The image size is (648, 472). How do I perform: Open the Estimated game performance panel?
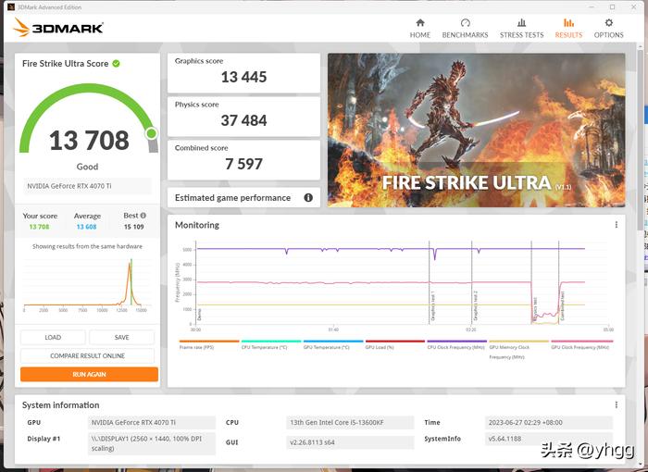coord(243,197)
